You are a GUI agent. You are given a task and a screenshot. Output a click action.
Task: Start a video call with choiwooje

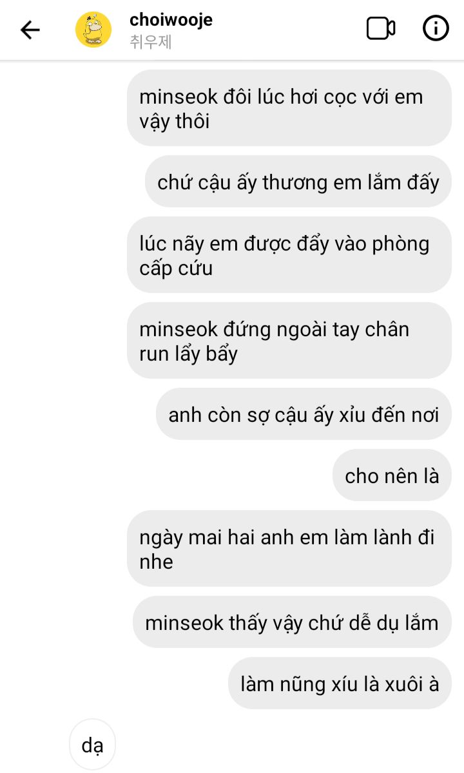(381, 29)
